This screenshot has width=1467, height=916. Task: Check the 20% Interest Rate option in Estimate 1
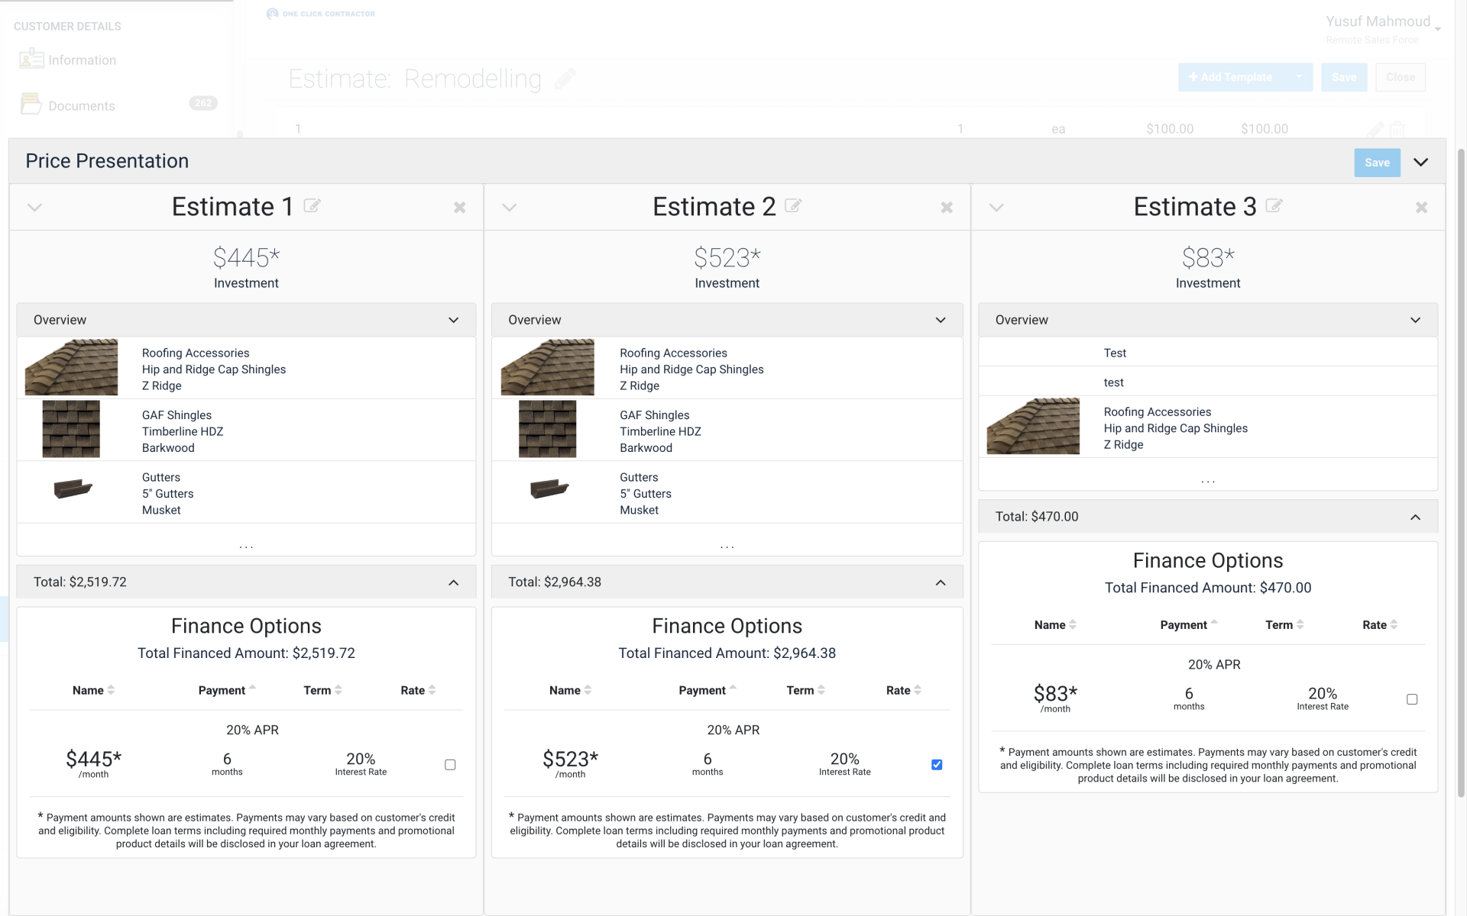[x=450, y=764]
